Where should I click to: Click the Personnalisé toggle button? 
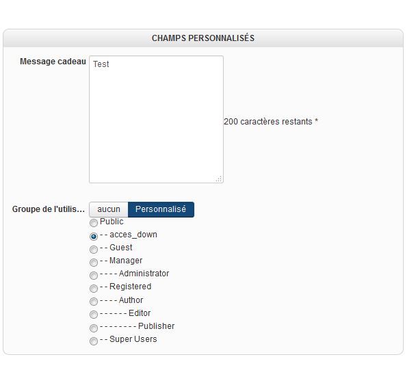pyautogui.click(x=161, y=209)
